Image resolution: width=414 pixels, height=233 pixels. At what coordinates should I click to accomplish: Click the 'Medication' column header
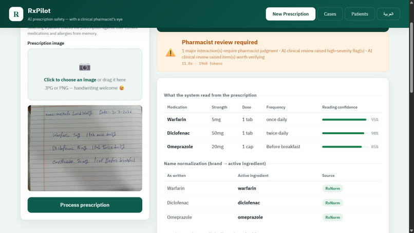[x=177, y=107]
